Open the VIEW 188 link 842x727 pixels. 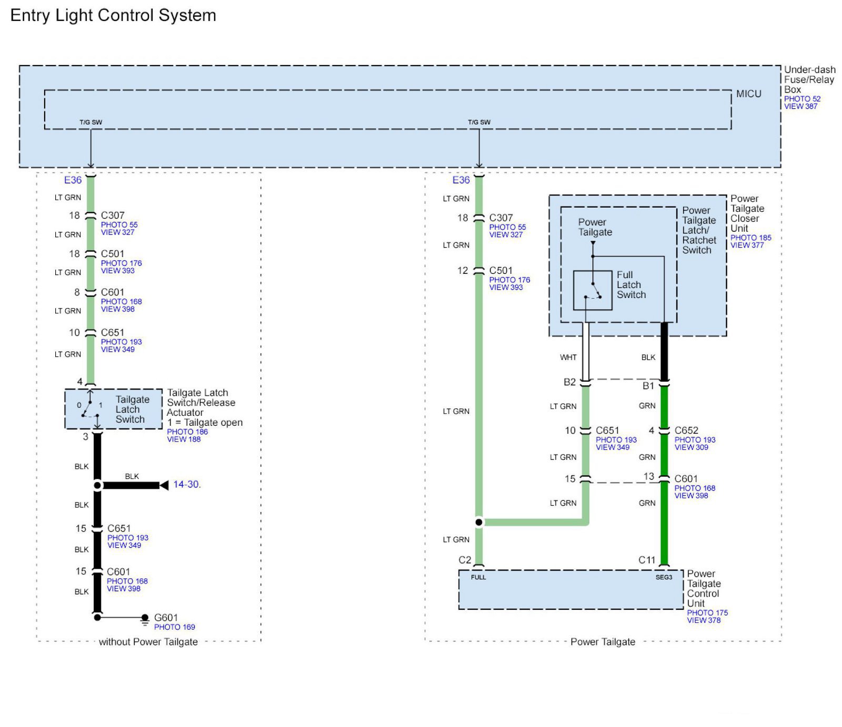tap(184, 439)
